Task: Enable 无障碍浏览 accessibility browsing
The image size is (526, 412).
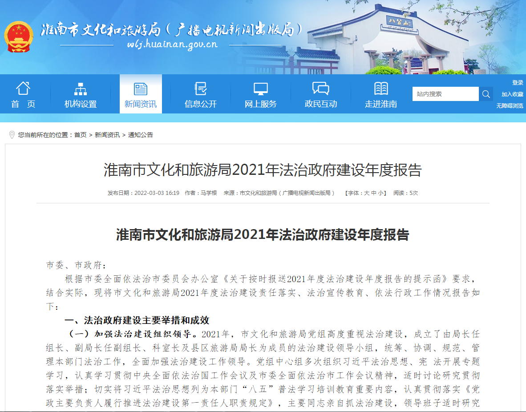Action: [x=511, y=105]
